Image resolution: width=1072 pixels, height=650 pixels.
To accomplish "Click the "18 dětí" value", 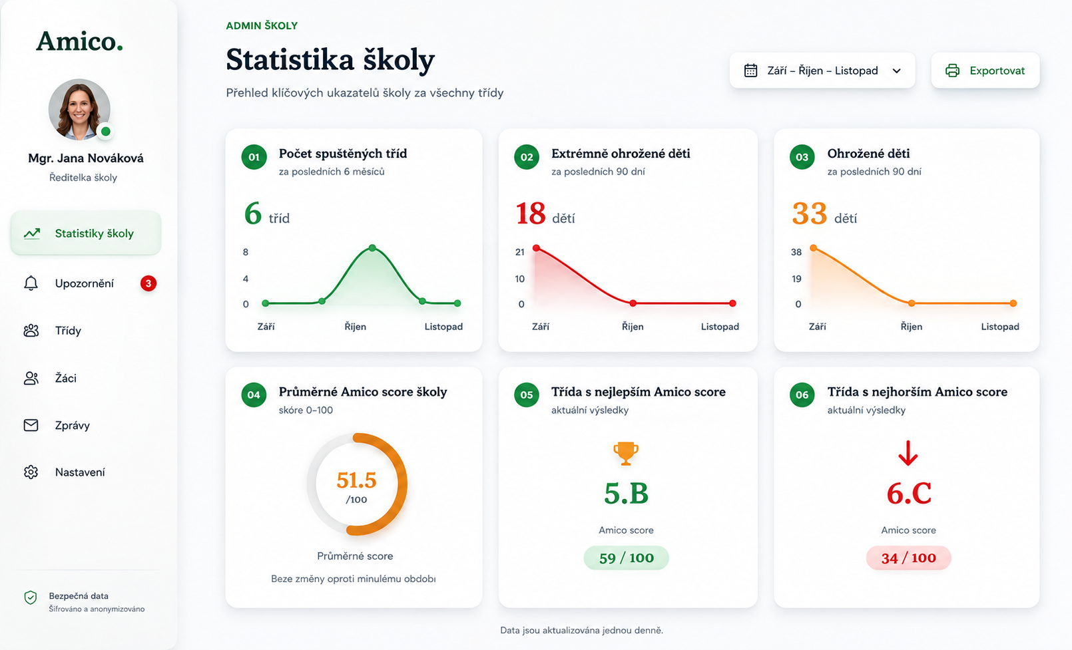I will pos(545,214).
